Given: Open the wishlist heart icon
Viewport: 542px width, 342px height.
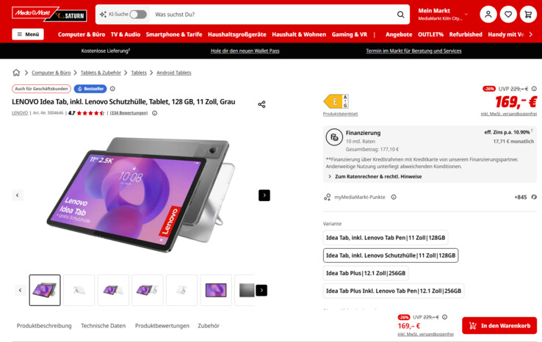Looking at the screenshot, I should (x=508, y=15).
